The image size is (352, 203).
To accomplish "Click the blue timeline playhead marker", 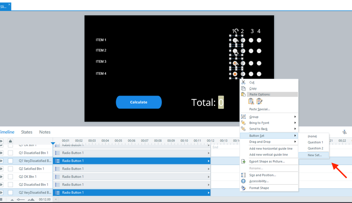I will (53, 143).
